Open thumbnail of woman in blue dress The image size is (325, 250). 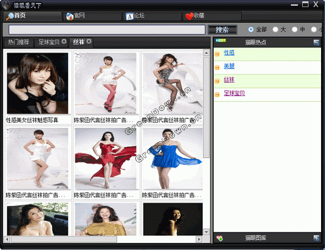point(173,158)
